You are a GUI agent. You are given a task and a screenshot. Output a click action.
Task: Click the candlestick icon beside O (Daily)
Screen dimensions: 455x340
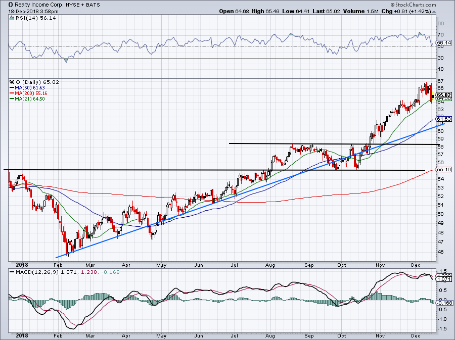[x=12, y=82]
